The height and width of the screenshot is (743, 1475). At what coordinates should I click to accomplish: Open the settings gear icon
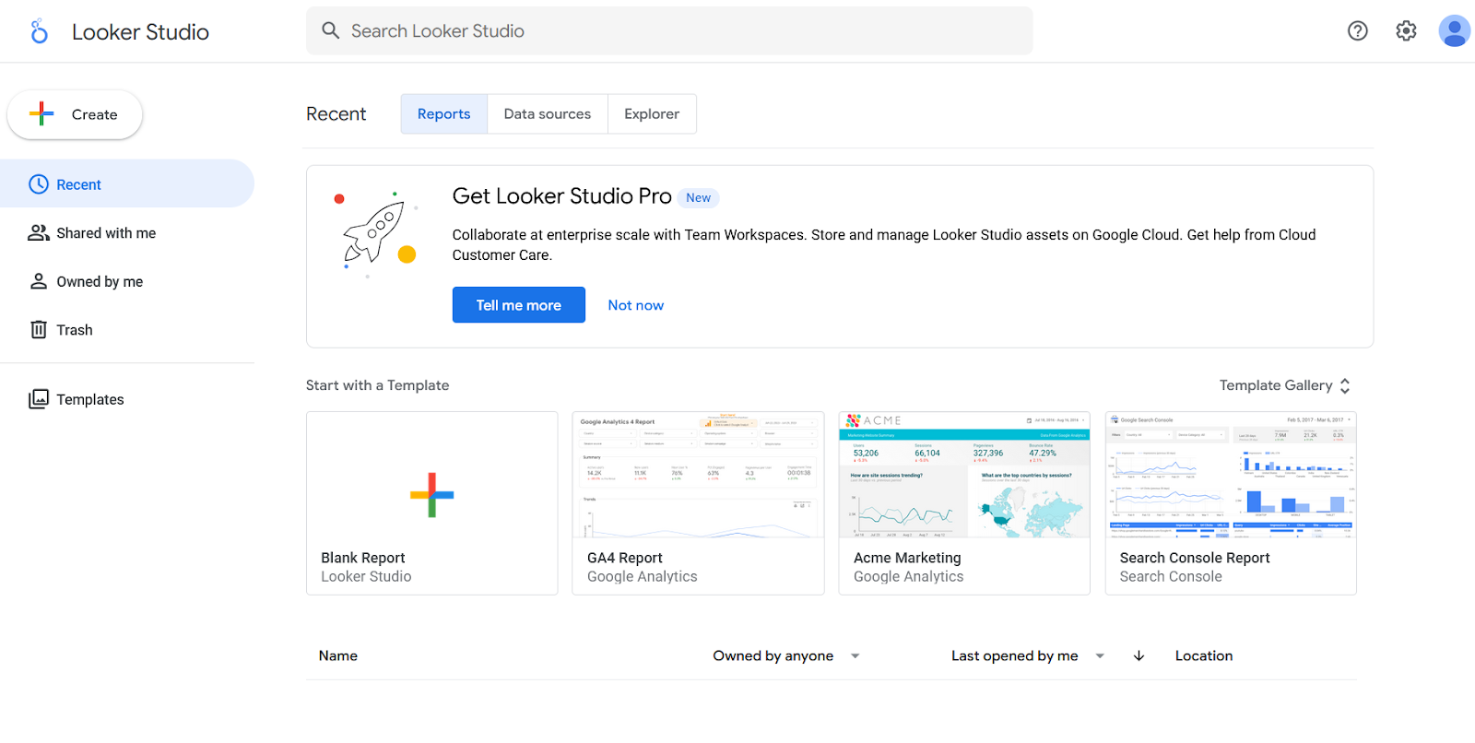click(x=1406, y=31)
